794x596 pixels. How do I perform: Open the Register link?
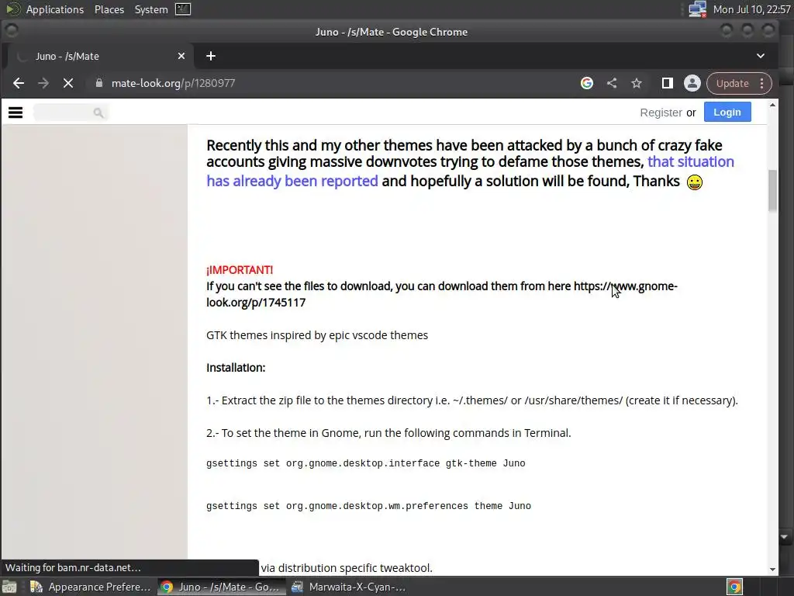click(661, 113)
